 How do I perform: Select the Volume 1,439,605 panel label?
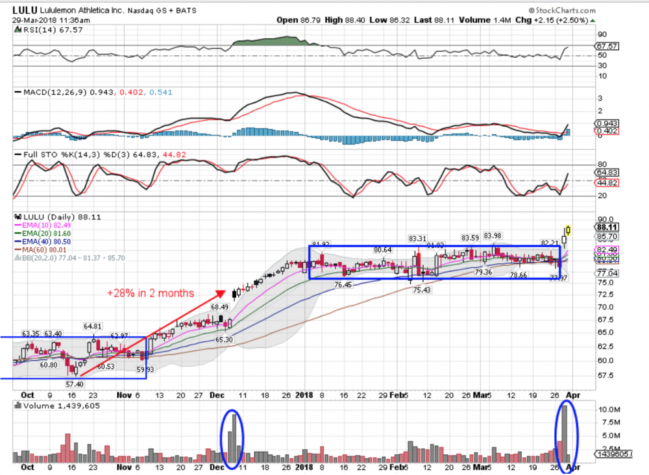point(62,406)
